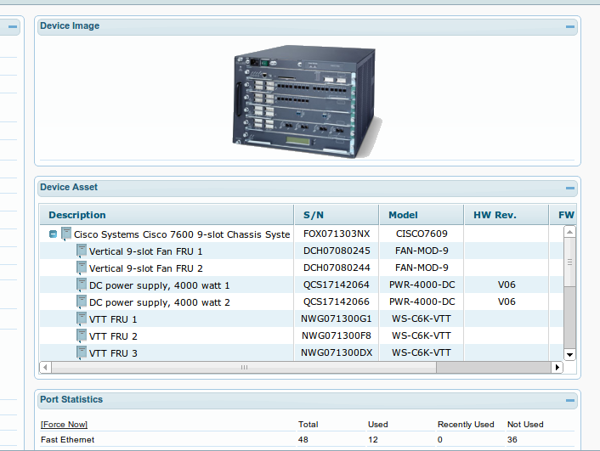Click serial number NWG071300F8
The image size is (600, 451).
point(337,335)
